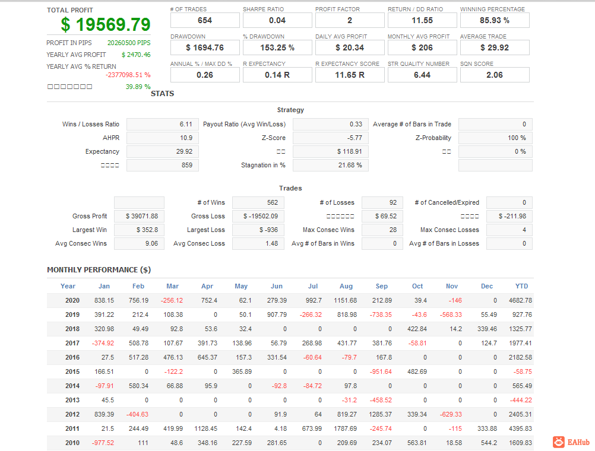Click the 2012 September value 1285.37
The image size is (595, 451).
[x=380, y=415]
